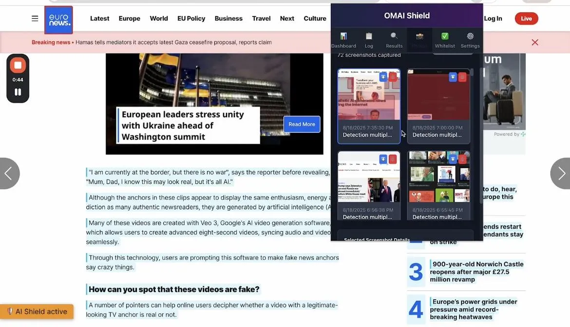This screenshot has height=327, width=570.
Task: Open the Next section
Action: coord(287,18)
